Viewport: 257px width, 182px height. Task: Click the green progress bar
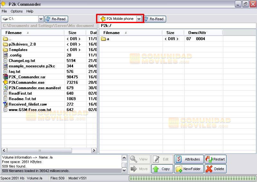(x=192, y=178)
